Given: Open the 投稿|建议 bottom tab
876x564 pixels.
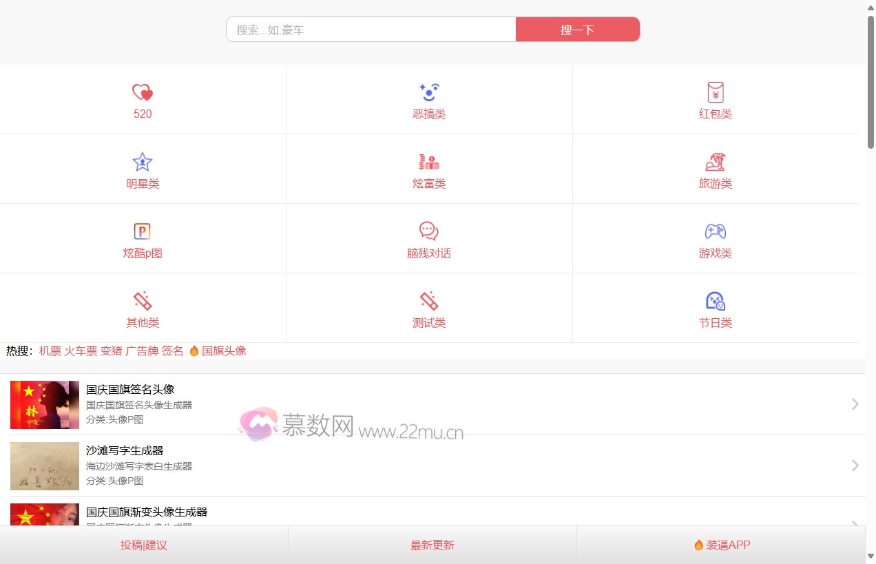Looking at the screenshot, I should (144, 545).
